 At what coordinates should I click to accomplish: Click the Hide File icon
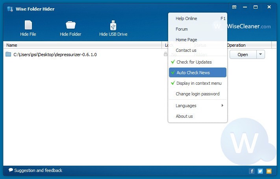[28, 25]
